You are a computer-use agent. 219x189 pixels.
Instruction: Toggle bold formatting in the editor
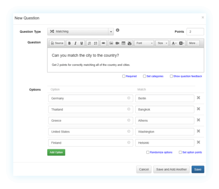69,43
